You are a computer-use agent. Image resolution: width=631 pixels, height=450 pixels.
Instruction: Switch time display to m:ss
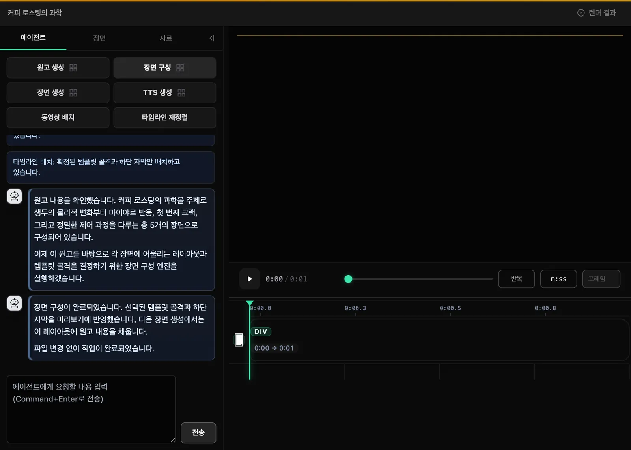coord(558,279)
